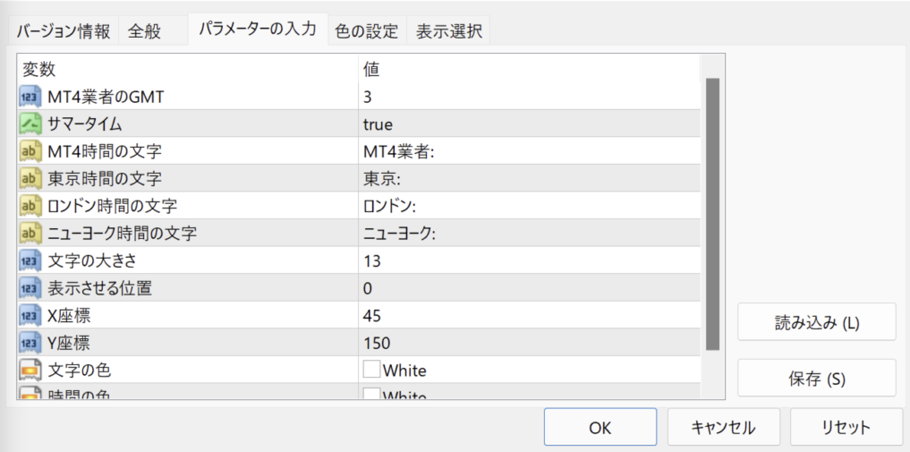Click the vertical scrollbar in the parameter list
The height and width of the screenshot is (452, 910).
click(712, 214)
